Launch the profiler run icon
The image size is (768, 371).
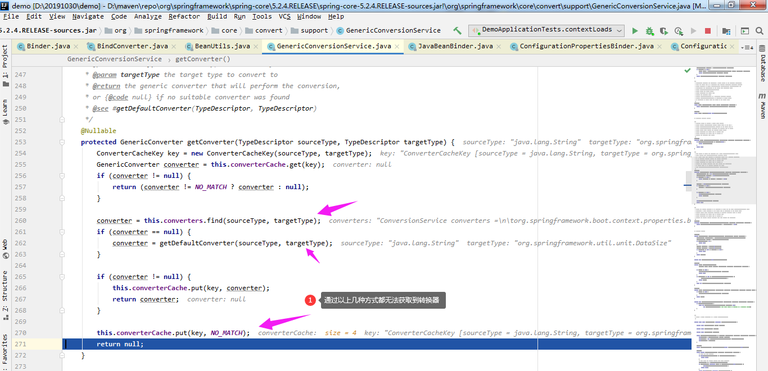[x=679, y=31]
